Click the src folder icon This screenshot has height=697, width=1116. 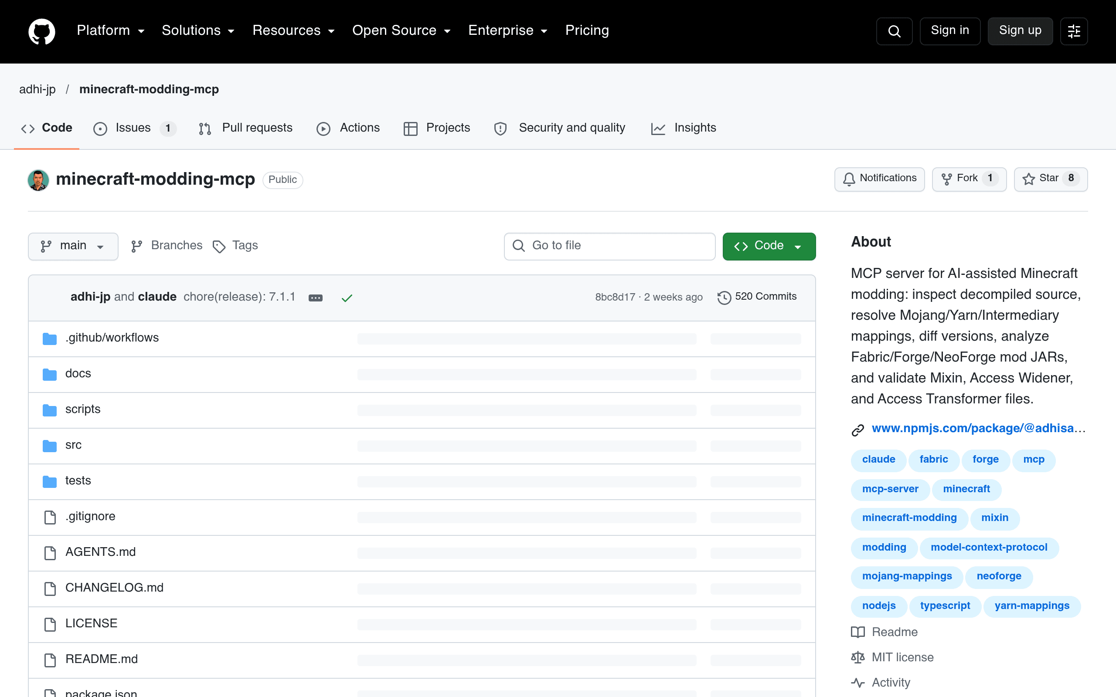pyautogui.click(x=50, y=445)
